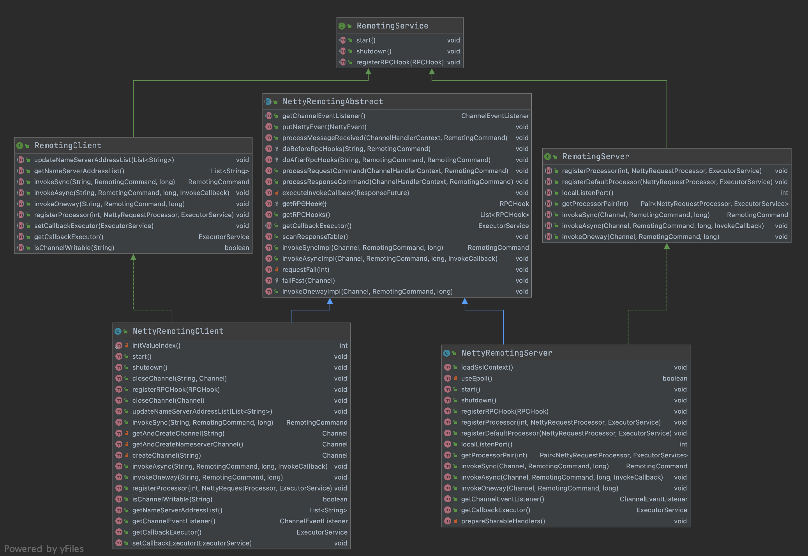Select isChannelWritable(String) in RemotingClient
This screenshot has width=808, height=556.
click(x=74, y=248)
